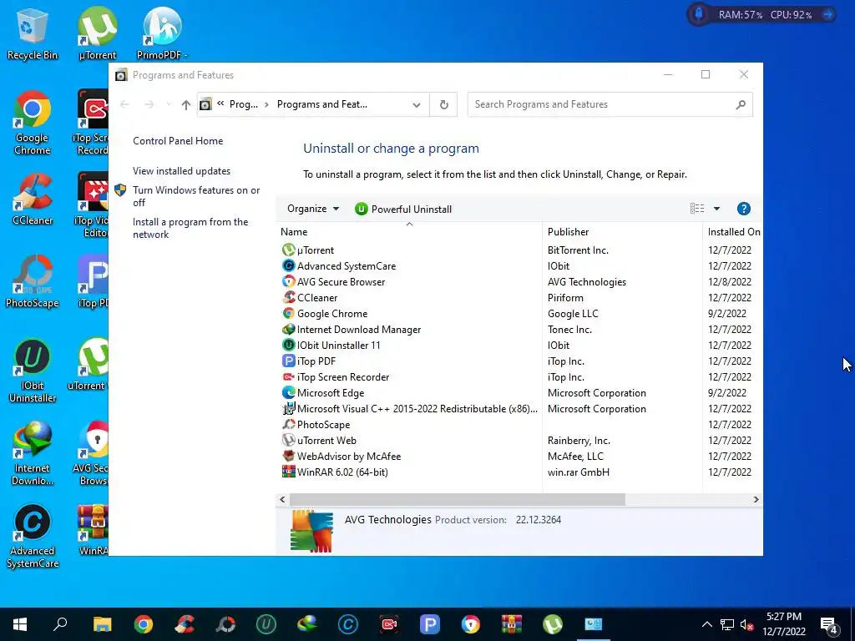Select the PhotoScape row in list

518,425
